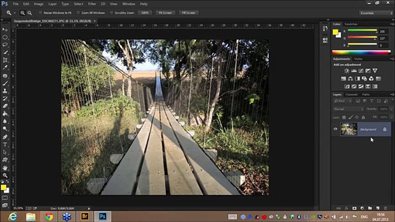Add a Channel Mixer adjustment
Image resolution: width=395 pixels, height=222 pixels.
click(x=371, y=79)
